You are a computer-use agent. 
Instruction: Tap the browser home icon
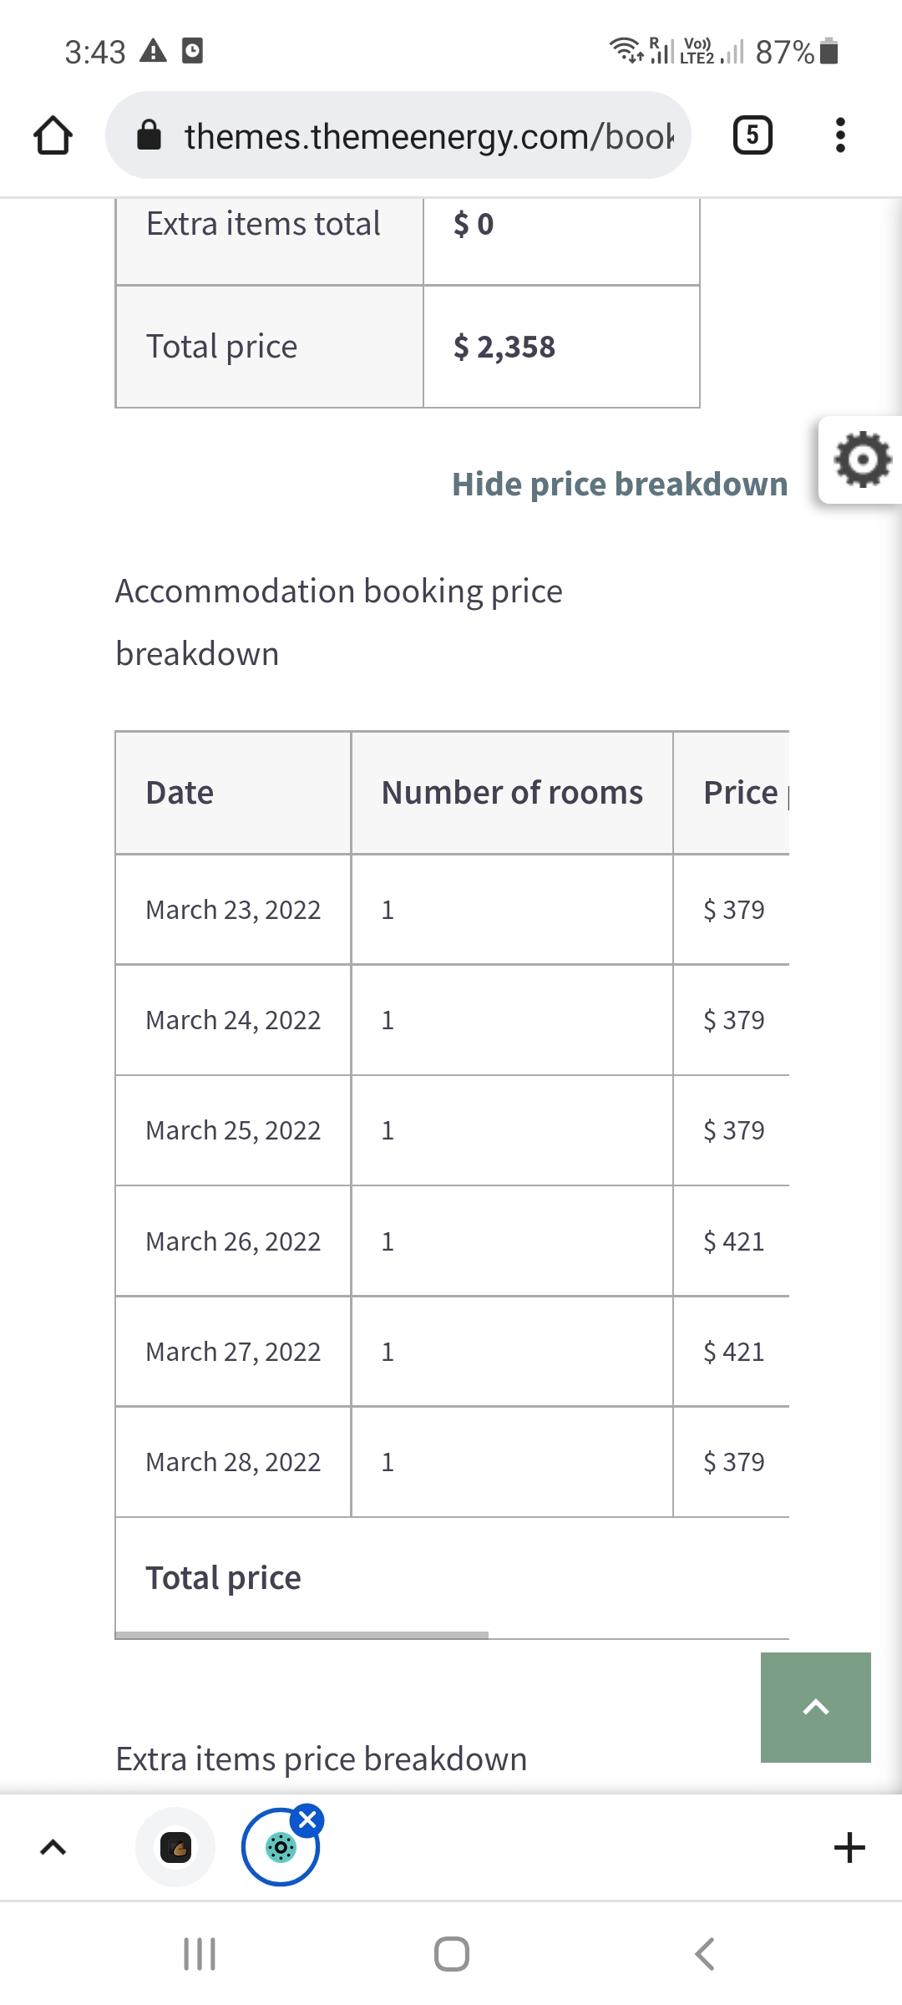click(x=53, y=135)
